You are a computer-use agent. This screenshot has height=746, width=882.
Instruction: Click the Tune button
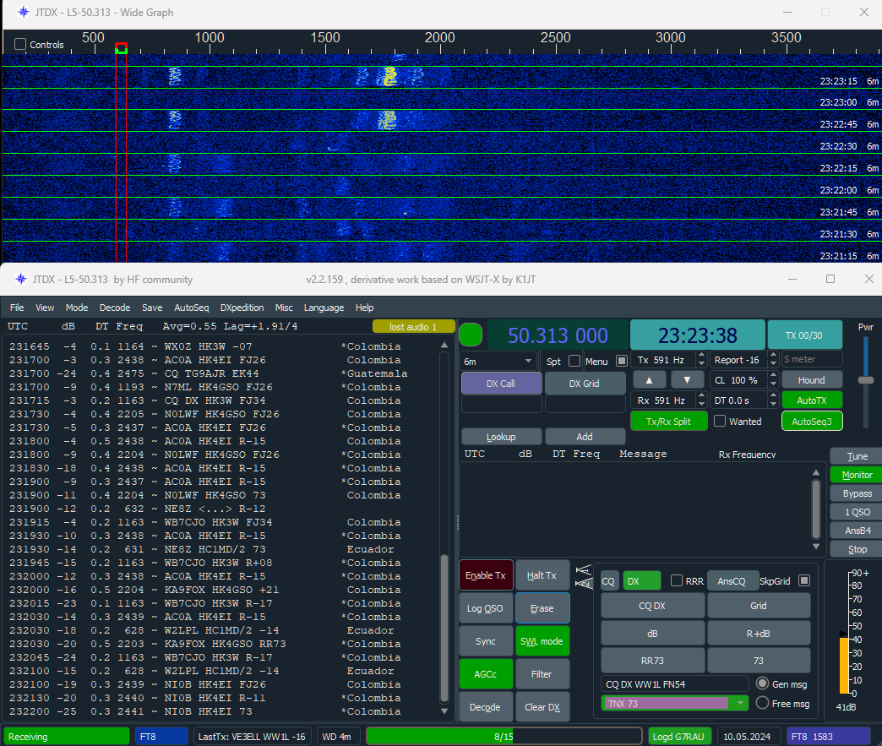(857, 456)
